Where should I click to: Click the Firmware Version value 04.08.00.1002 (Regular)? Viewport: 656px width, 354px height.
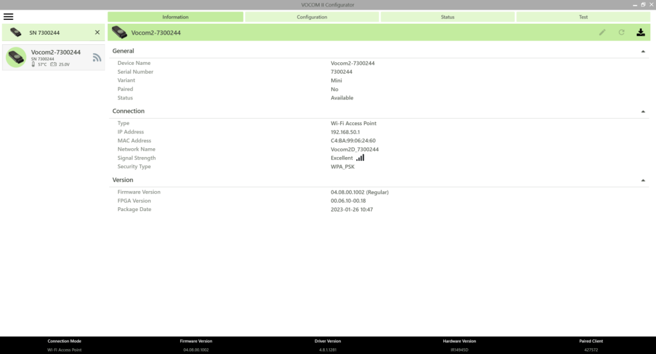(x=360, y=192)
